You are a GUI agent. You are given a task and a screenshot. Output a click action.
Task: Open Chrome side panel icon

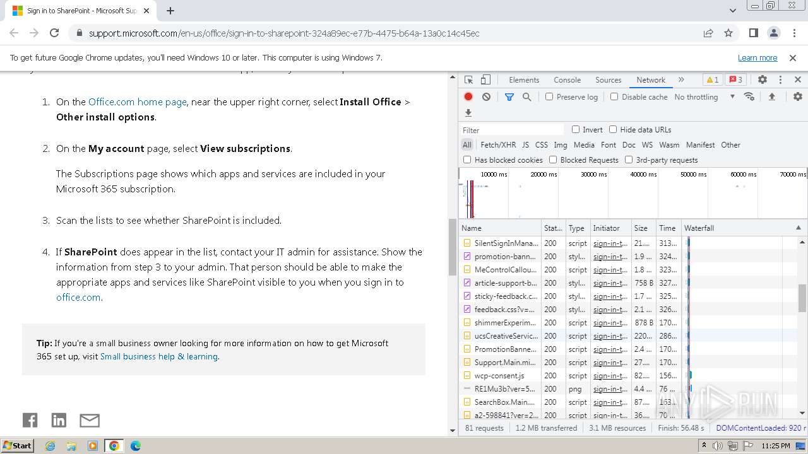pos(754,33)
